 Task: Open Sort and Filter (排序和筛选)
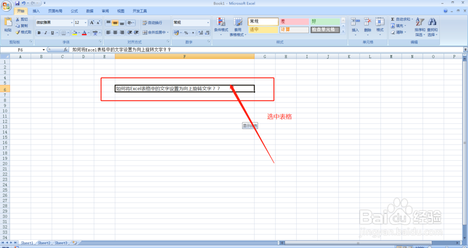420,27
